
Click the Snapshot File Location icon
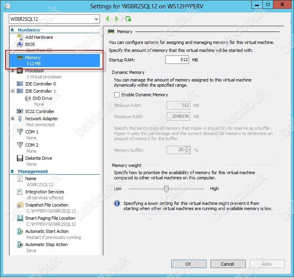coord(20,205)
